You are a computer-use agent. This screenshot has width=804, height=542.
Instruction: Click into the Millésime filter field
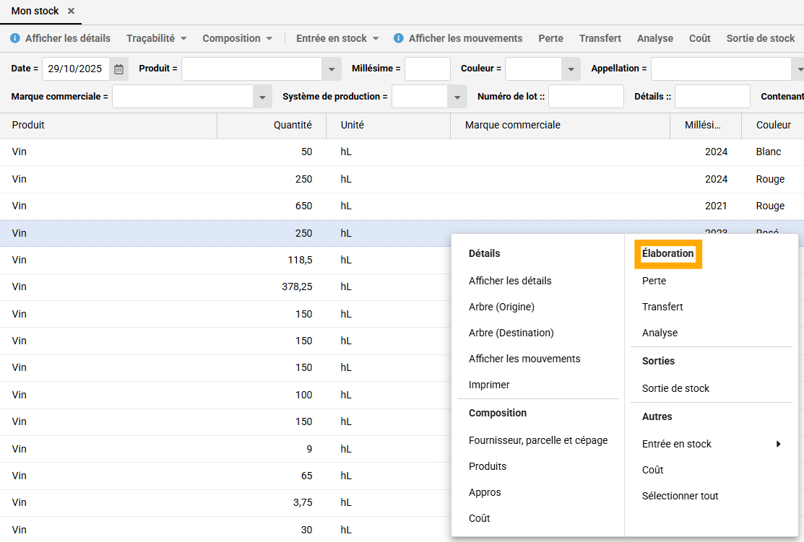[427, 69]
